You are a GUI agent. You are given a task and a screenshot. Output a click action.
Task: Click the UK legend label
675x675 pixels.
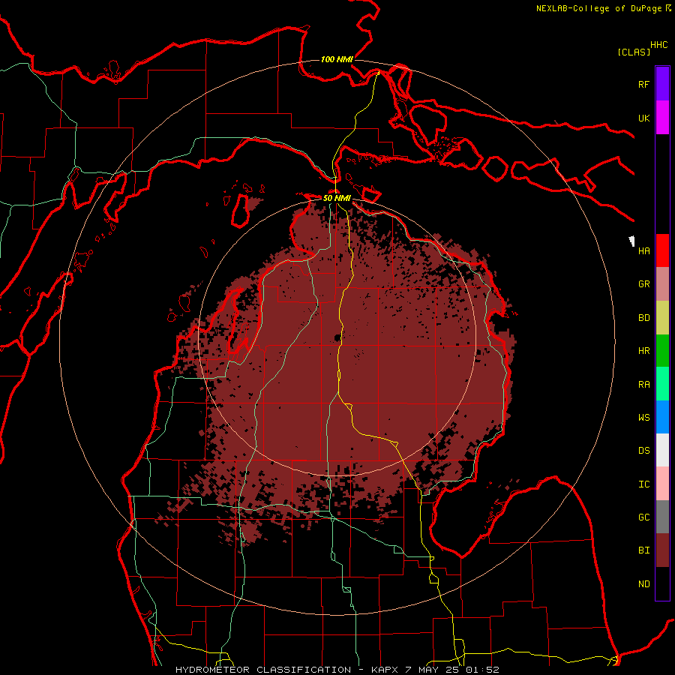643,118
